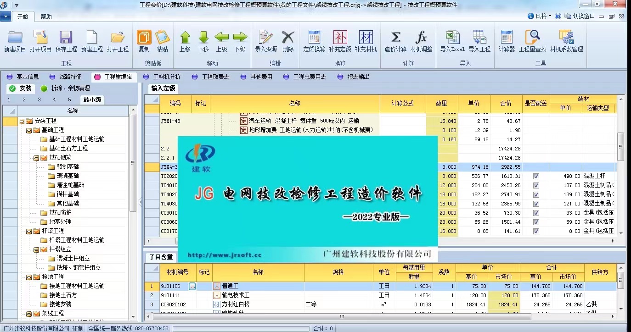Click the ellipsis button beside code 9101106
This screenshot has width=631, height=332.
click(192, 286)
